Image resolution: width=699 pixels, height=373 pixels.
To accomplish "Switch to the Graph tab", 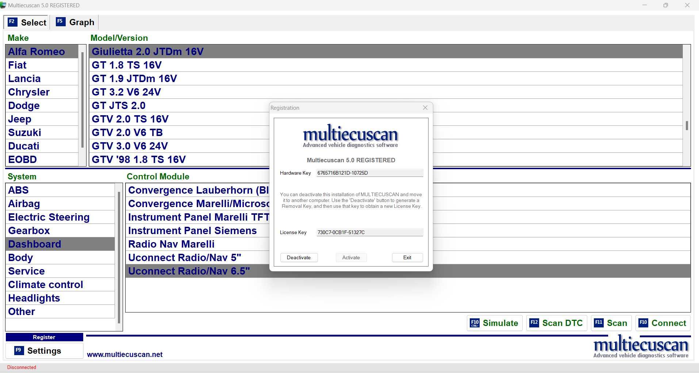I will pyautogui.click(x=75, y=22).
